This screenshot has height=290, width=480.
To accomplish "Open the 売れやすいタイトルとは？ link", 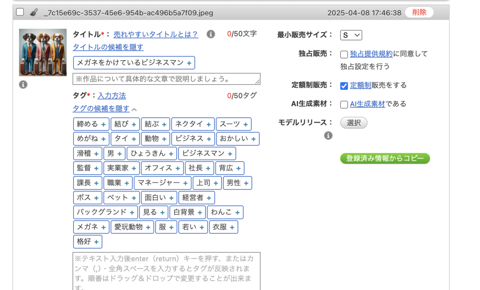I will (x=156, y=34).
